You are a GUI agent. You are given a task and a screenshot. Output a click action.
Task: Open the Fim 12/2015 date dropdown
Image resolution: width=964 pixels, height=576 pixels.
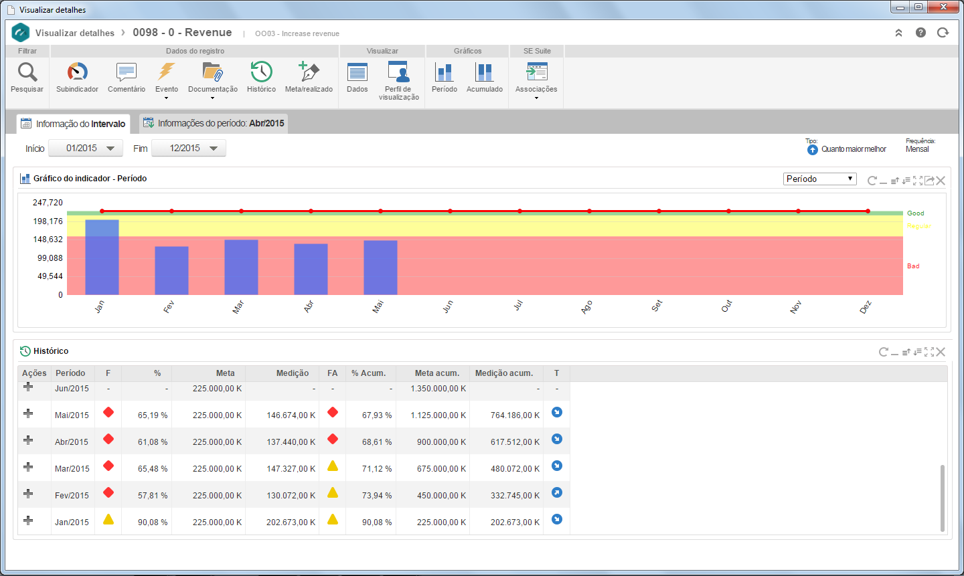pos(189,148)
